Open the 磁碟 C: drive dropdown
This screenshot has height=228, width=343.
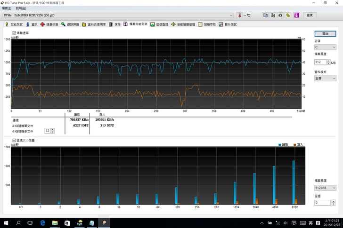325,47
